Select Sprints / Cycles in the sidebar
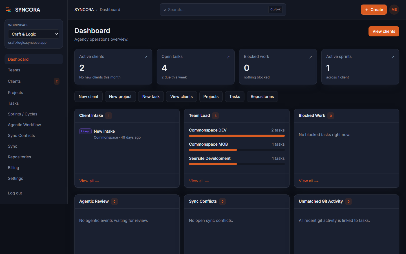Viewport: 406px width, 254px height. [34, 114]
